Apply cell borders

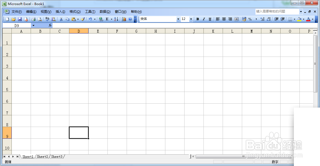[x=290, y=19]
